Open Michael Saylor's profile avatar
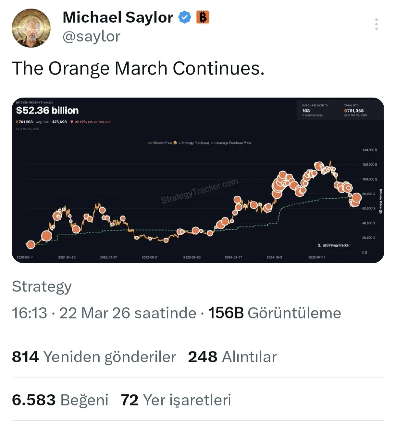 click(x=31, y=28)
